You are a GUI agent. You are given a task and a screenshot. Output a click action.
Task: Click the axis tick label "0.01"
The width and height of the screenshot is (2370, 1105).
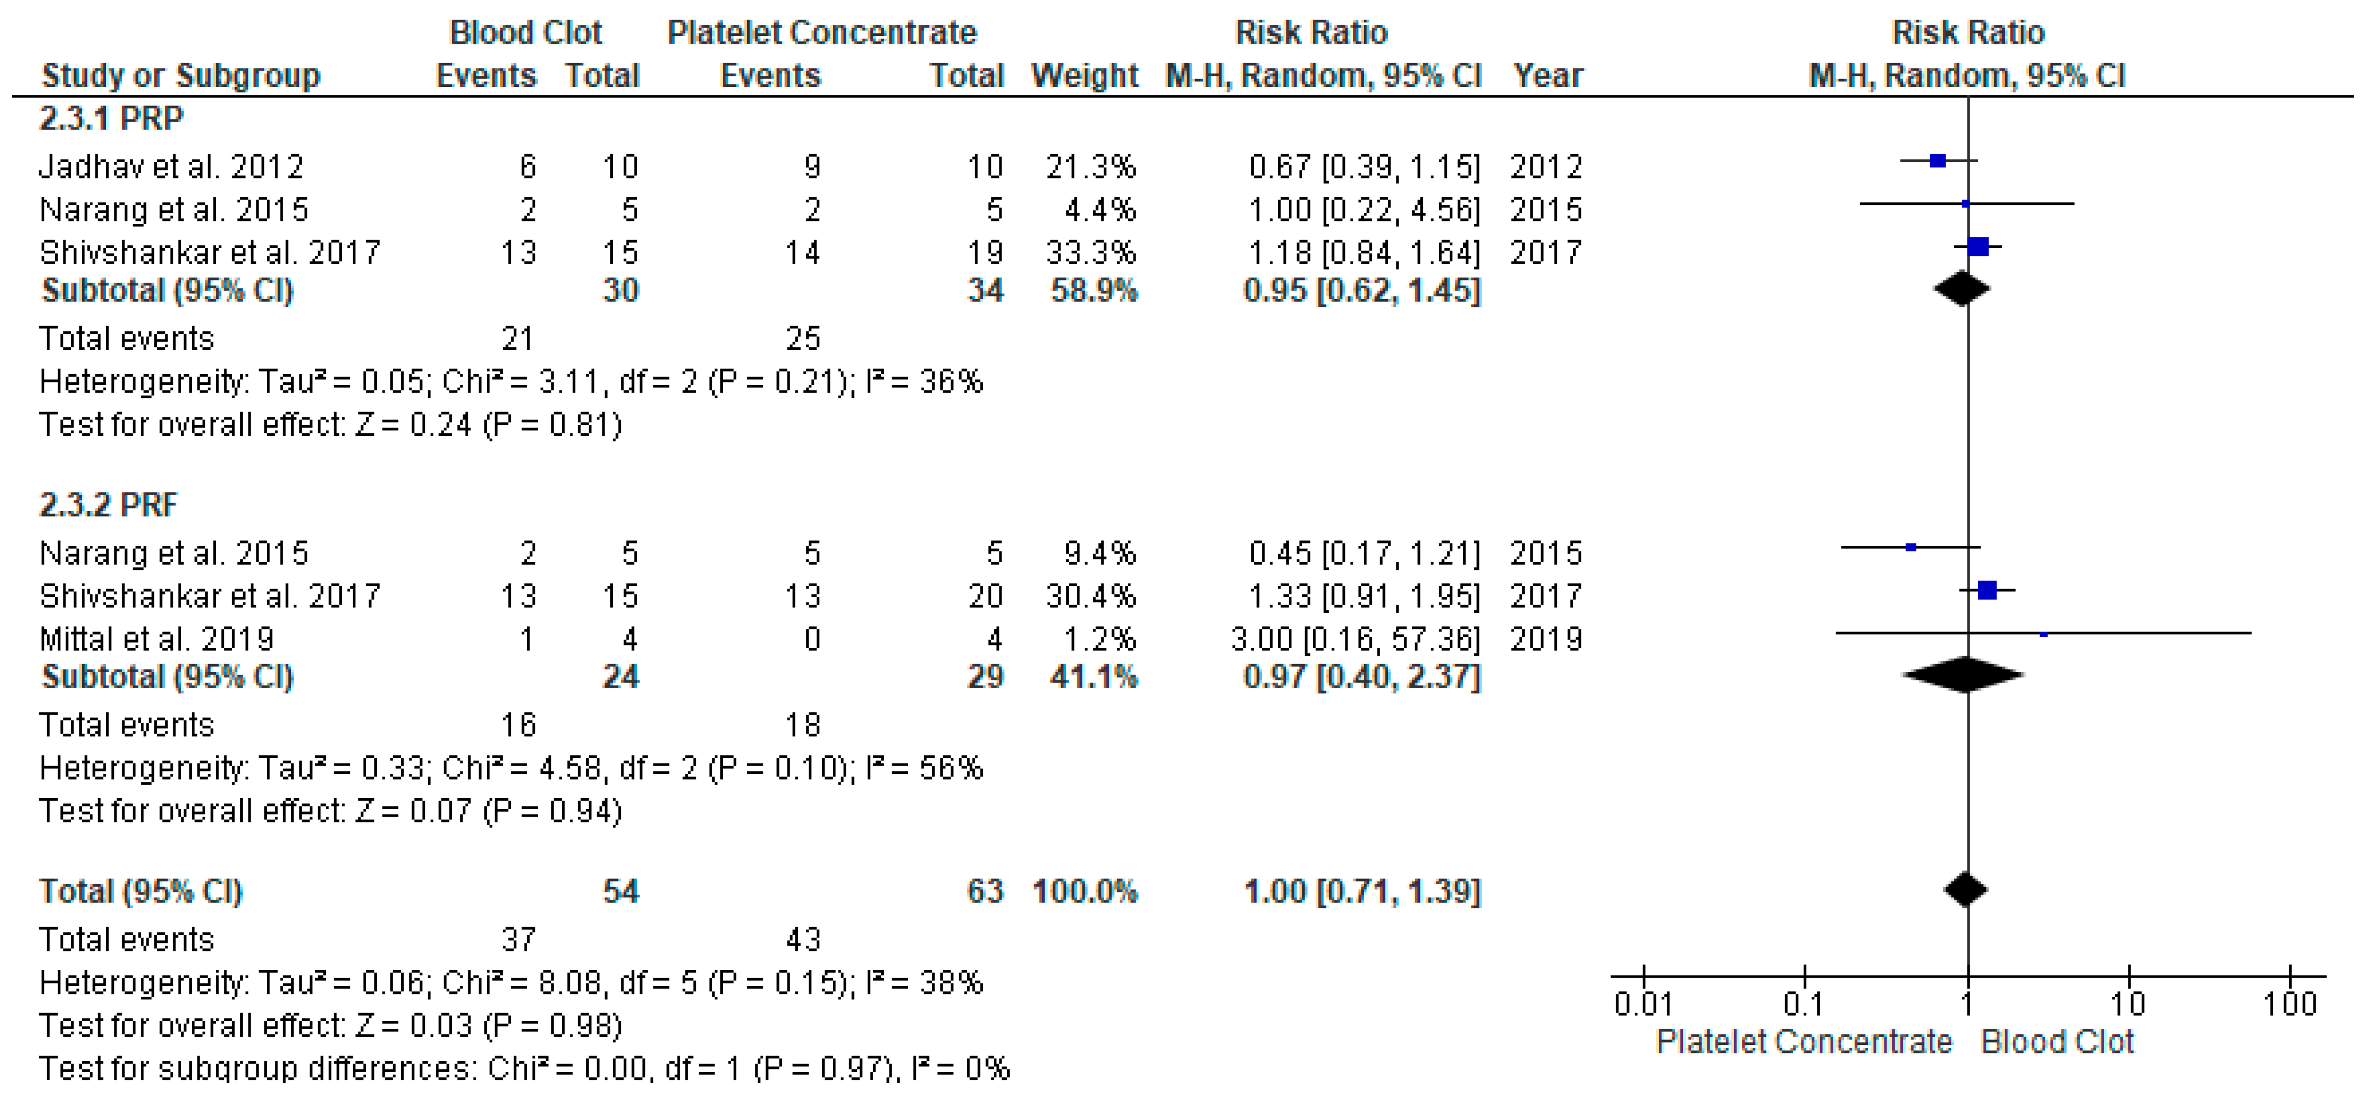[x=1643, y=1003]
